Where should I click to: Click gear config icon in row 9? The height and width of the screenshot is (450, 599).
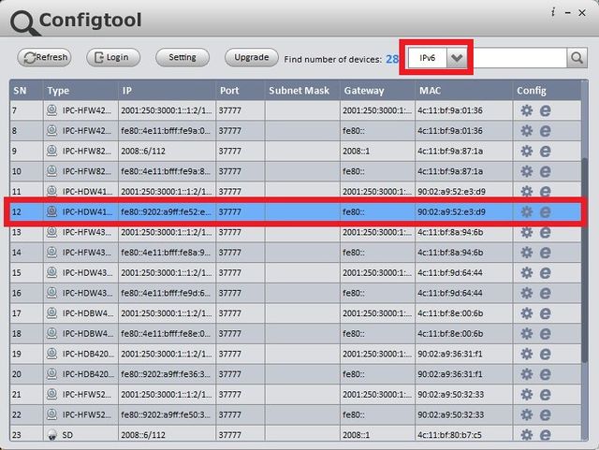pyautogui.click(x=526, y=152)
